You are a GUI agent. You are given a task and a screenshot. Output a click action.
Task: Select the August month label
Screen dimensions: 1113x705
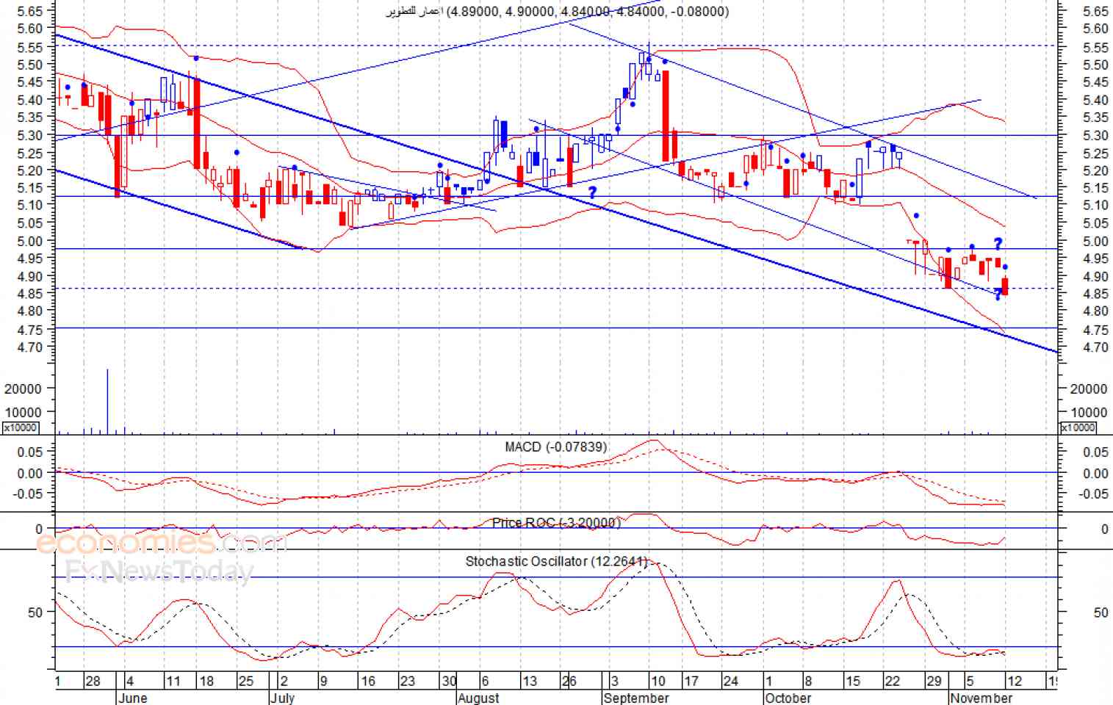coord(478,698)
